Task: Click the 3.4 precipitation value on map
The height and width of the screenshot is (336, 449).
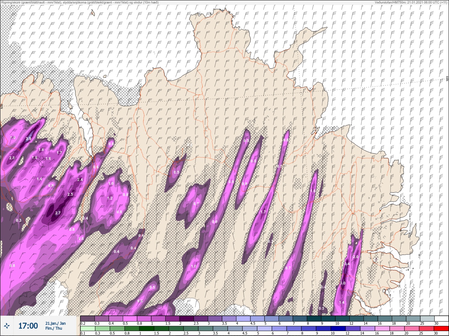Action: 347,264
